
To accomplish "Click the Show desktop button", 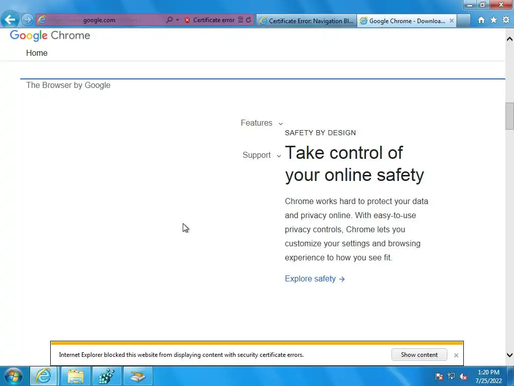I will 511,376.
